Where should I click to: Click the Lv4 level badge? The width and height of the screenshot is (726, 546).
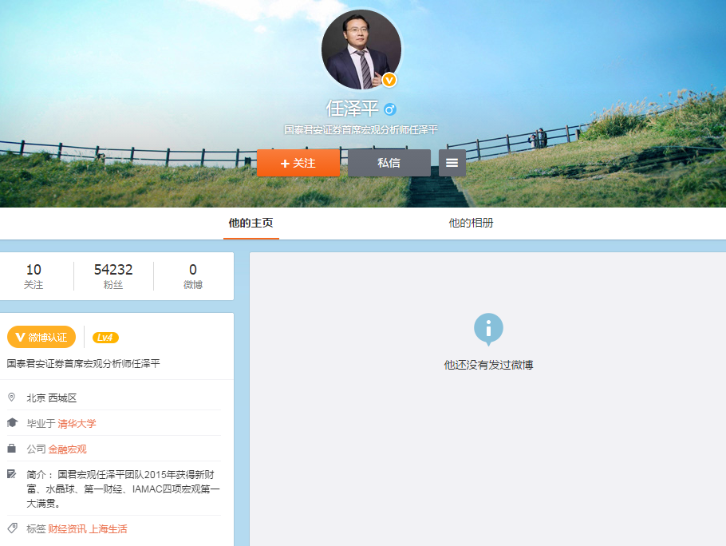105,338
